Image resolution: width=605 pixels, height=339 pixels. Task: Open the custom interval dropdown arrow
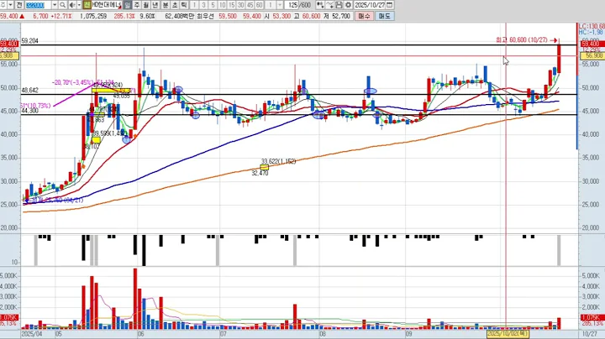[280, 5]
